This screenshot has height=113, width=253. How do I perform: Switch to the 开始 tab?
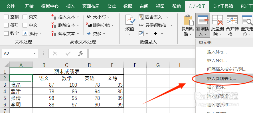pos(29,6)
